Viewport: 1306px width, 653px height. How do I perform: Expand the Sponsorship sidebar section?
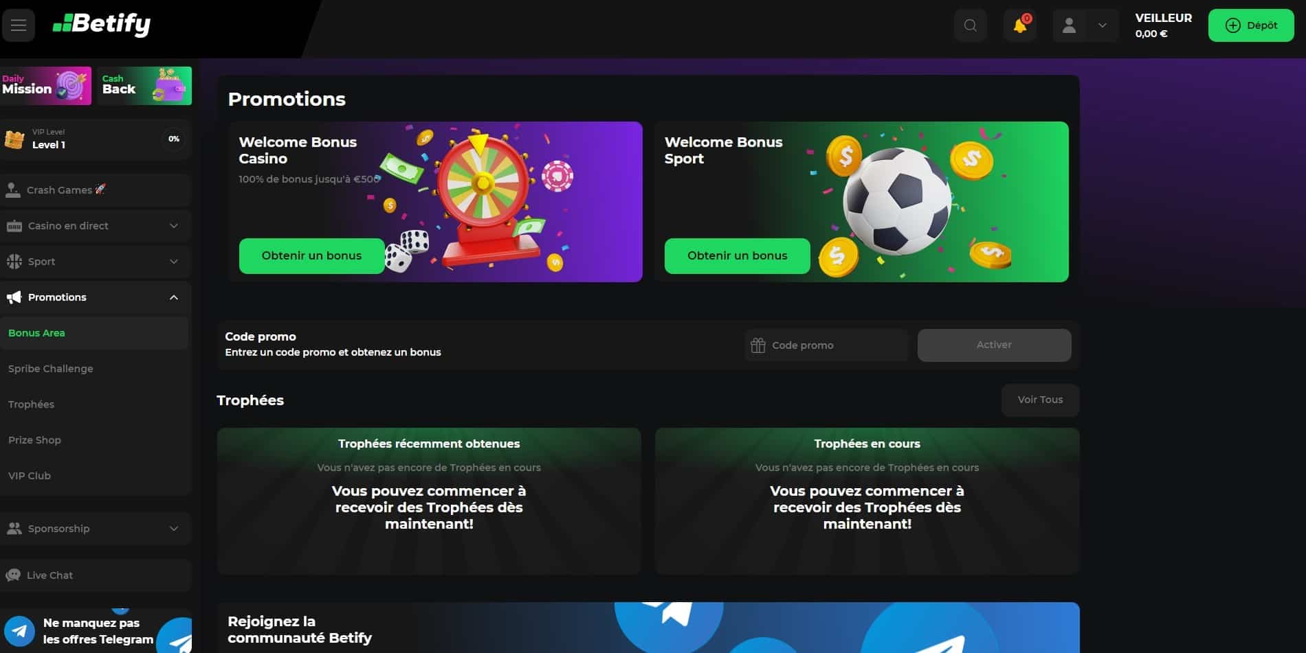[x=96, y=529]
